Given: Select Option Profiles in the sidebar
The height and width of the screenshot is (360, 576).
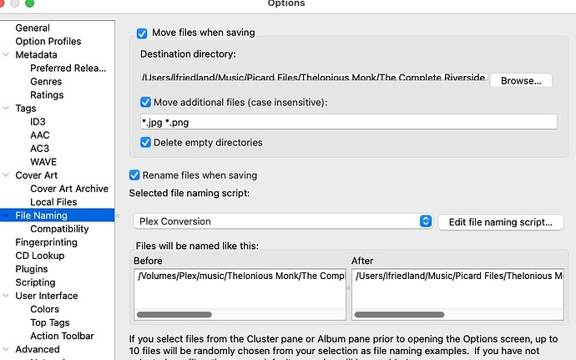Looking at the screenshot, I should coord(48,42).
